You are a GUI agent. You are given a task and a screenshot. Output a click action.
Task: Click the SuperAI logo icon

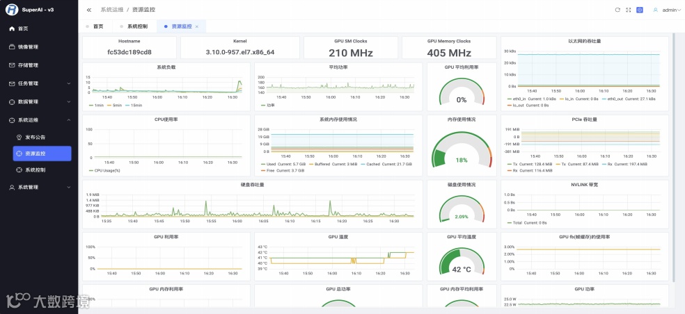point(12,10)
